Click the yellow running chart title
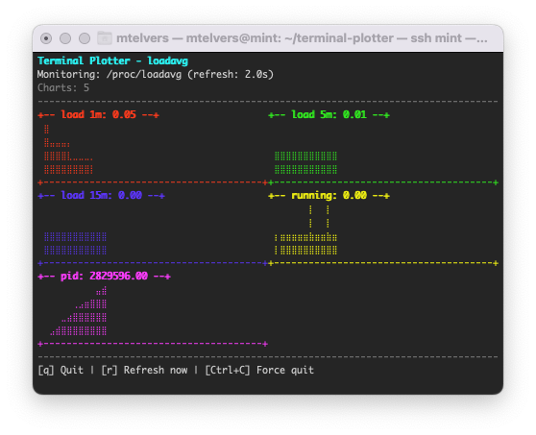The width and height of the screenshot is (536, 435). tap(329, 196)
